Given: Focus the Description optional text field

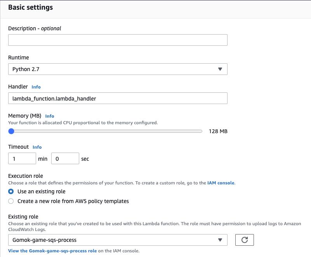Looking at the screenshot, I should pos(118,40).
